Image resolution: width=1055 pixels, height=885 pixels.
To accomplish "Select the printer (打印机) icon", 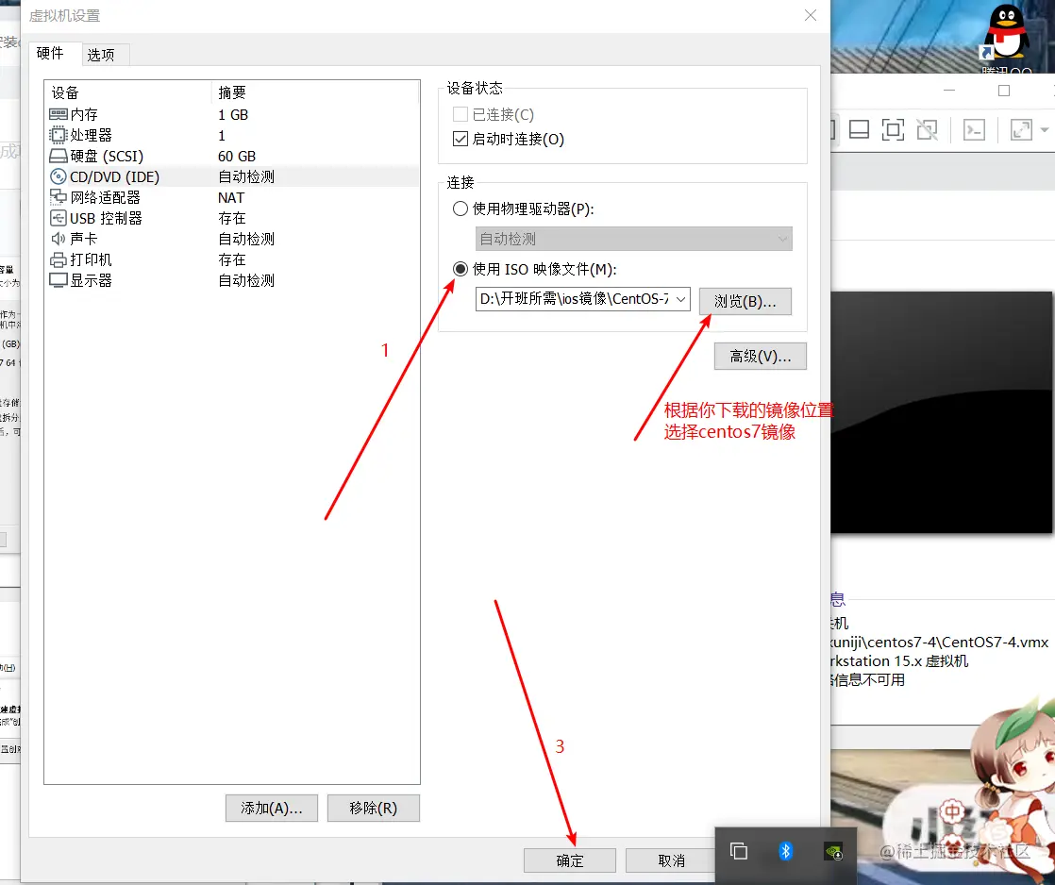I will pos(59,259).
